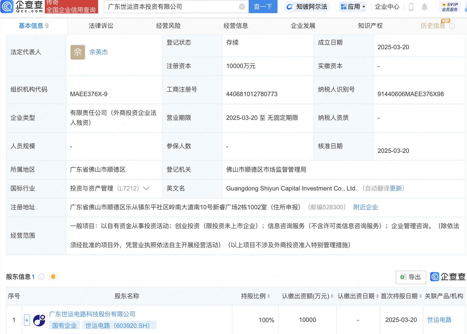Open notifications bell in header

pos(425,7)
